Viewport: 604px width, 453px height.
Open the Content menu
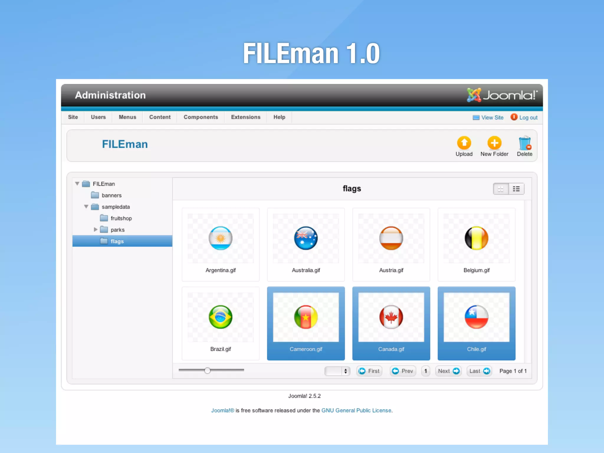coord(160,117)
